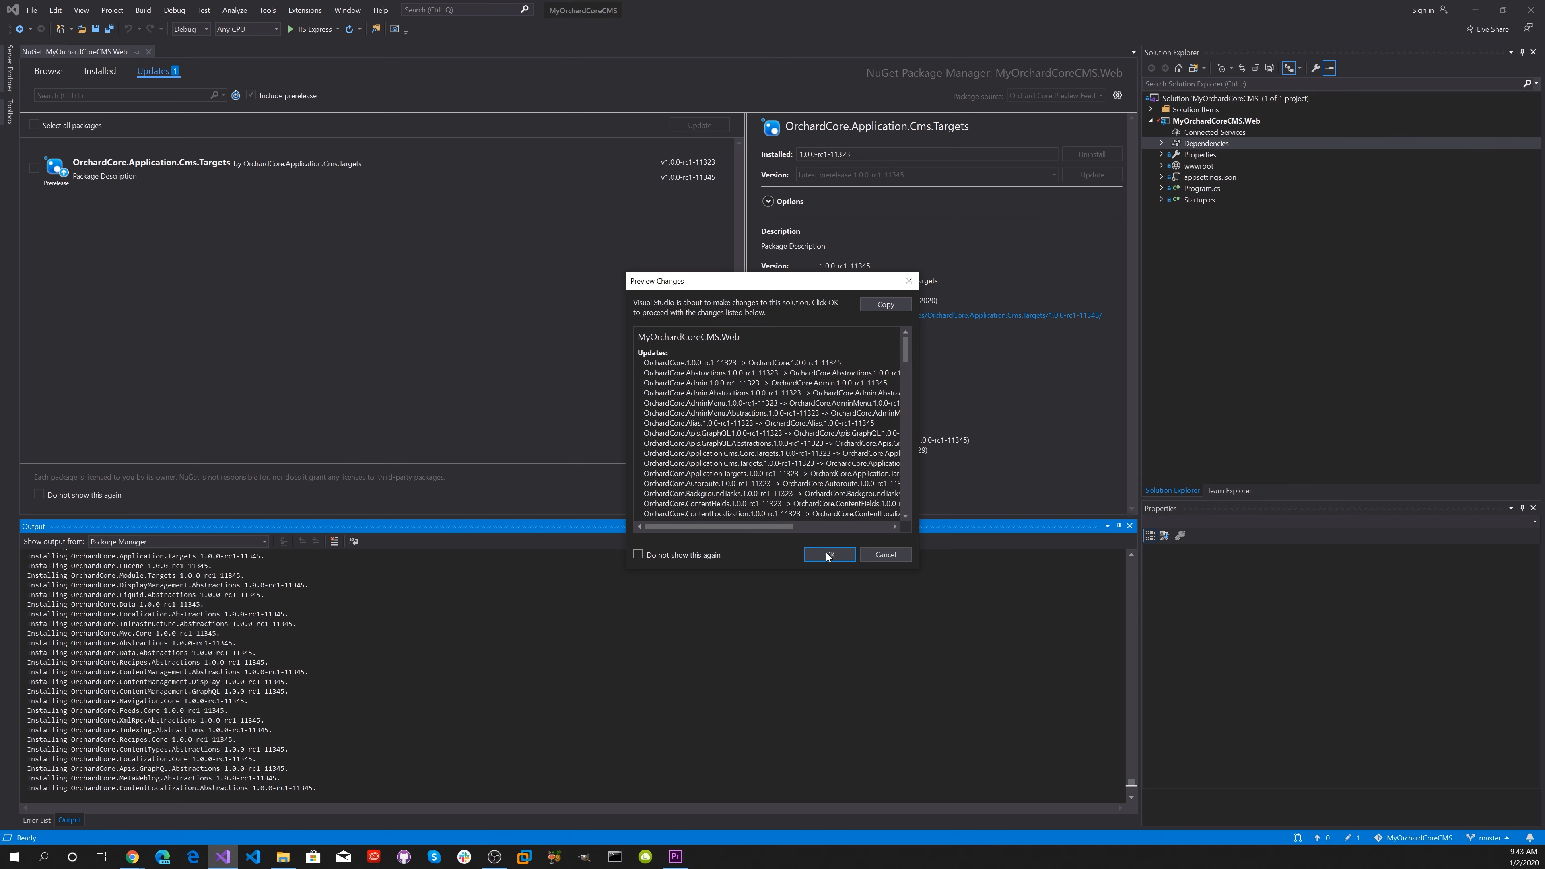The image size is (1545, 869).
Task: Expand the Dependencies node
Action: coord(1161,143)
